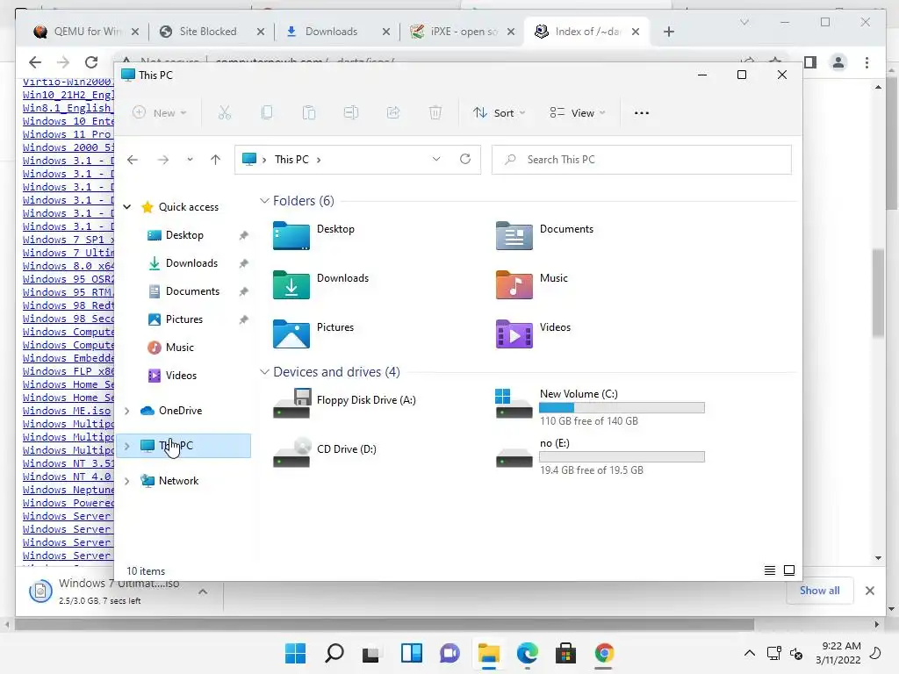Open the Music folder in main pane
This screenshot has height=674, width=899.
click(x=531, y=284)
